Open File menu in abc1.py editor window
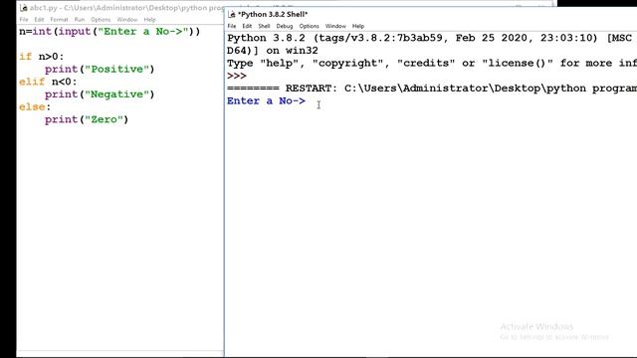 coord(24,20)
